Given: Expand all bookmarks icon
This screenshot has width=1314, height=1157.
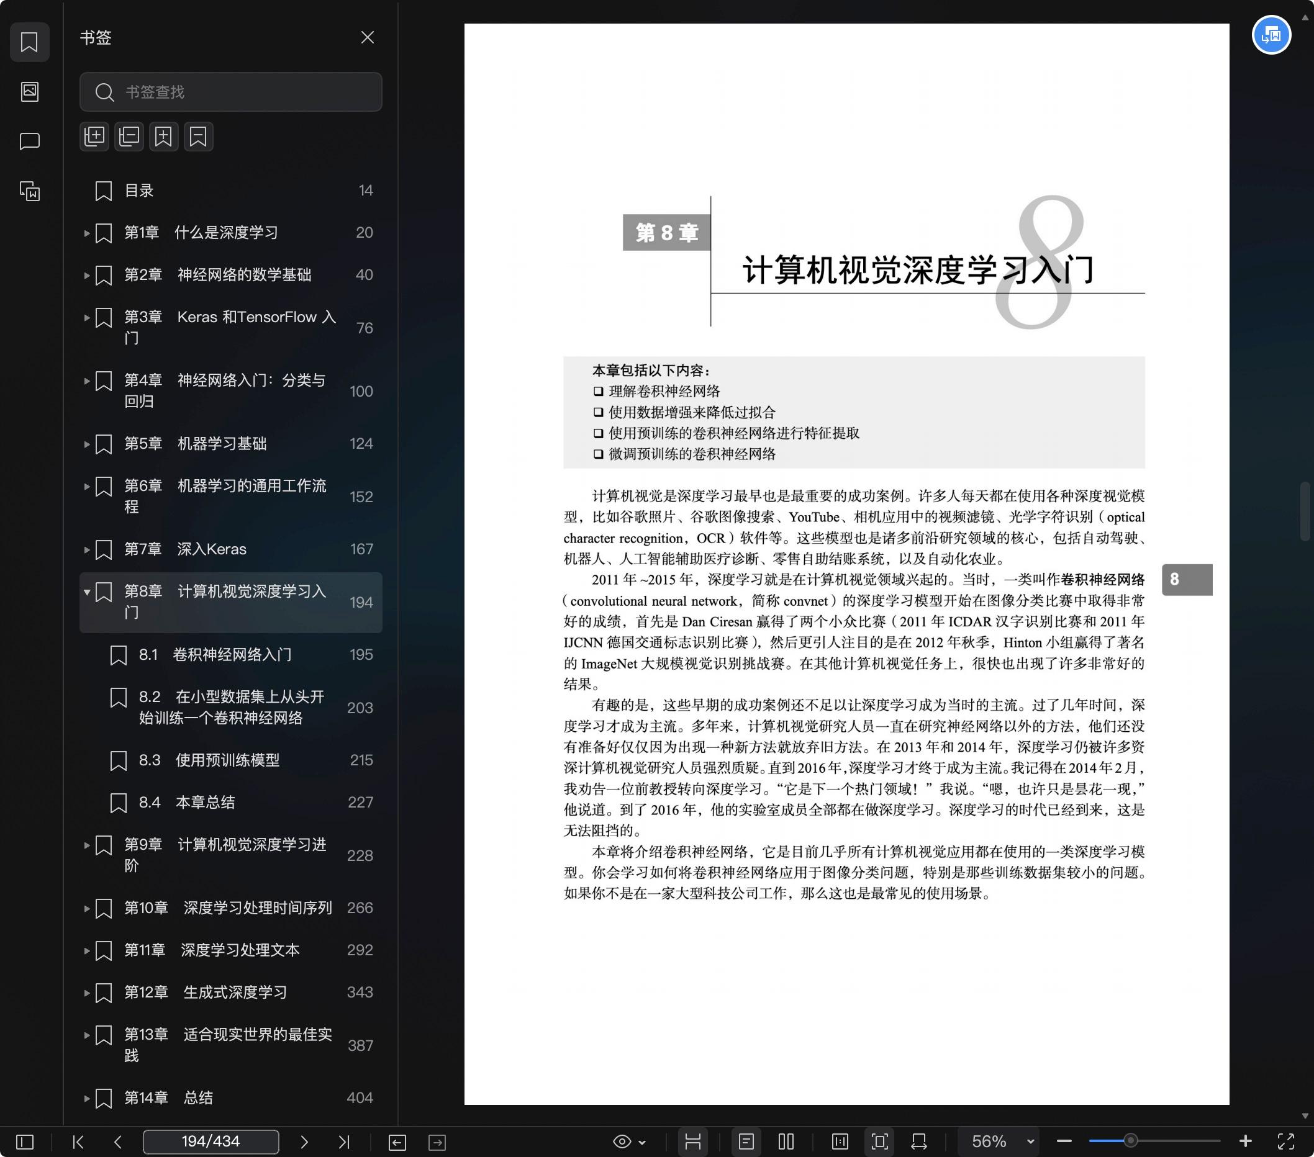Looking at the screenshot, I should point(94,137).
